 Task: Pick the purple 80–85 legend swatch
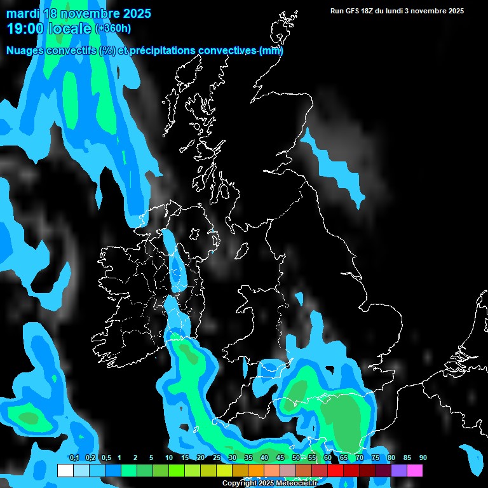399,471
